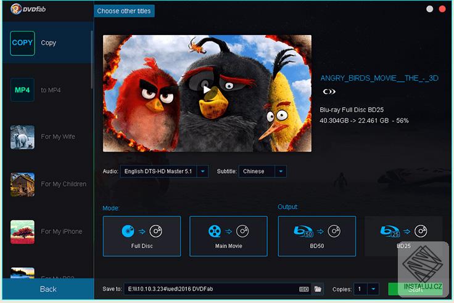
Task: Click the For My Wife label
Action: tap(58, 137)
